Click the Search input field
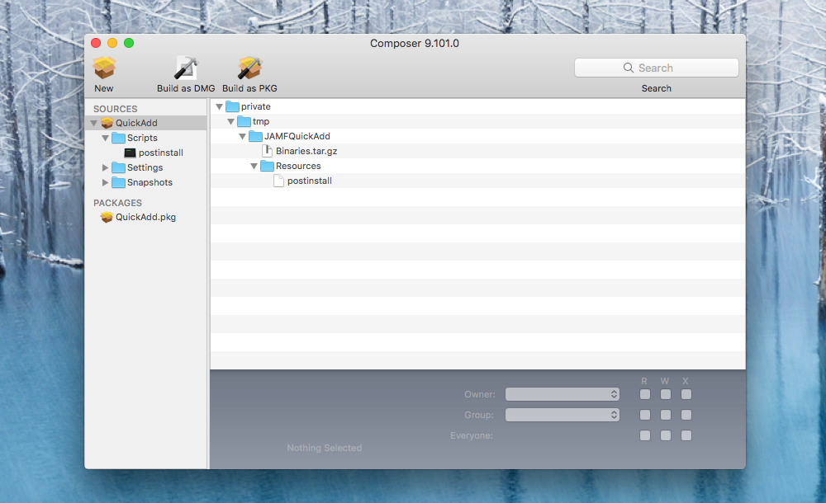This screenshot has width=826, height=503. (x=657, y=68)
